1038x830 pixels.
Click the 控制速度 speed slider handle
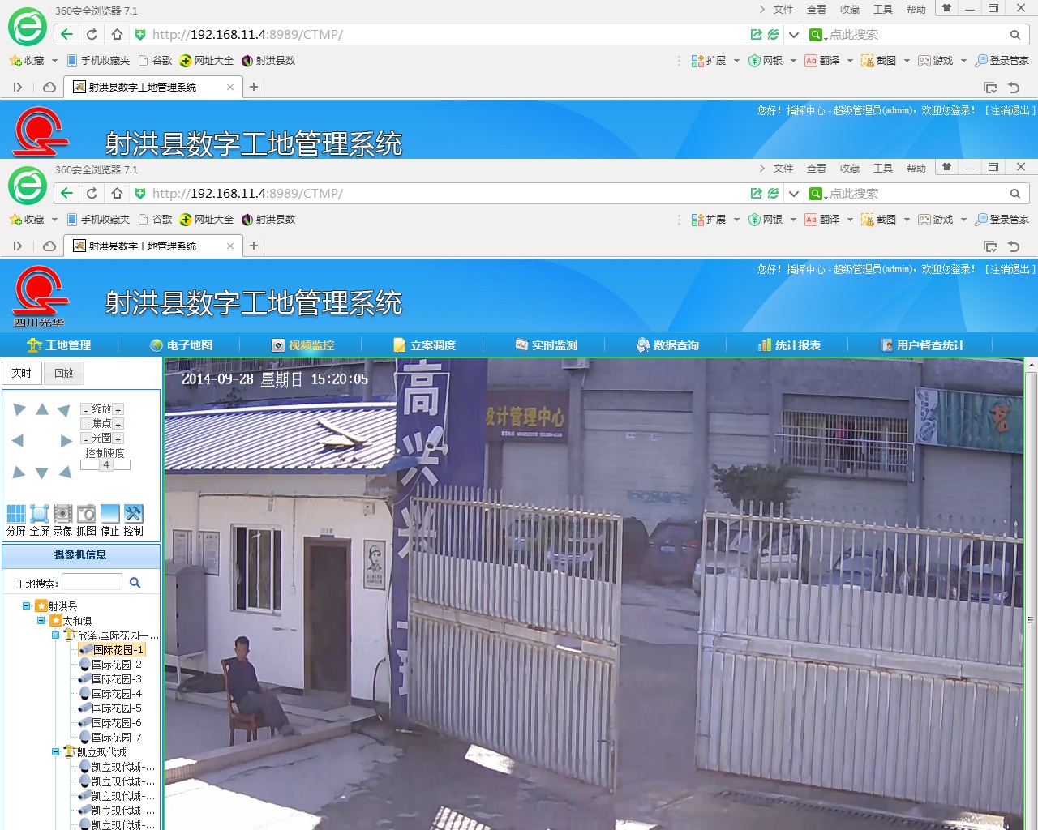(x=106, y=465)
